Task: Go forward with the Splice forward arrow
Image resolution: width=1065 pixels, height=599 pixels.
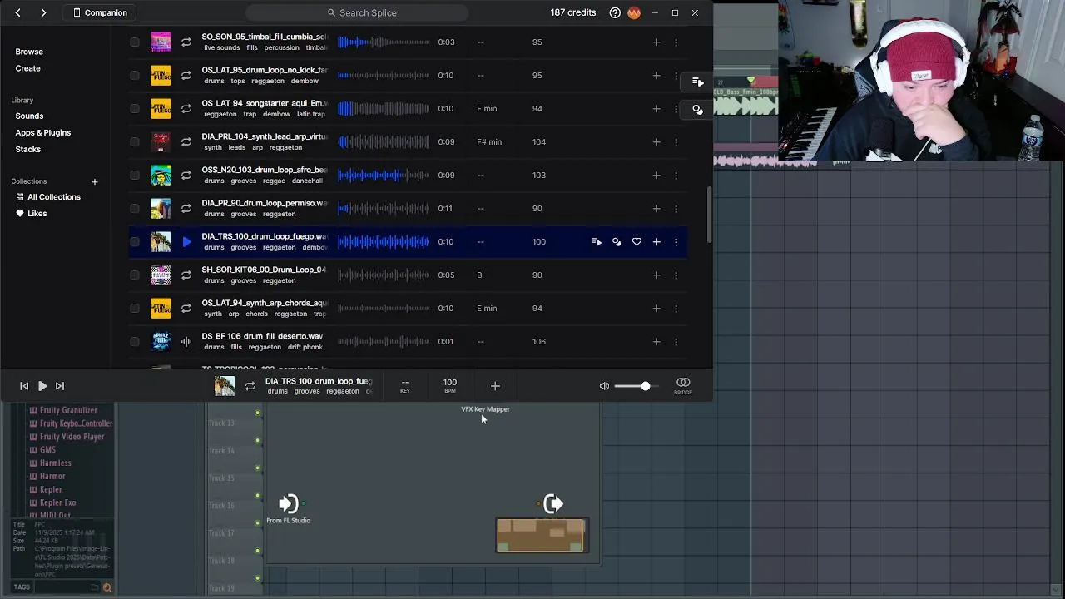Action: click(43, 12)
